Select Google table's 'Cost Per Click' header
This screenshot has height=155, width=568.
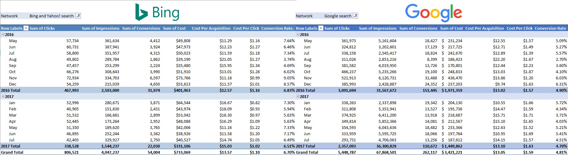(x=519, y=28)
